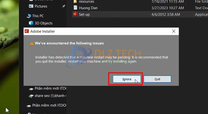Viewport: 208px width, 114px height.
Task: Click the share seo network drive icon
Action: point(31,96)
